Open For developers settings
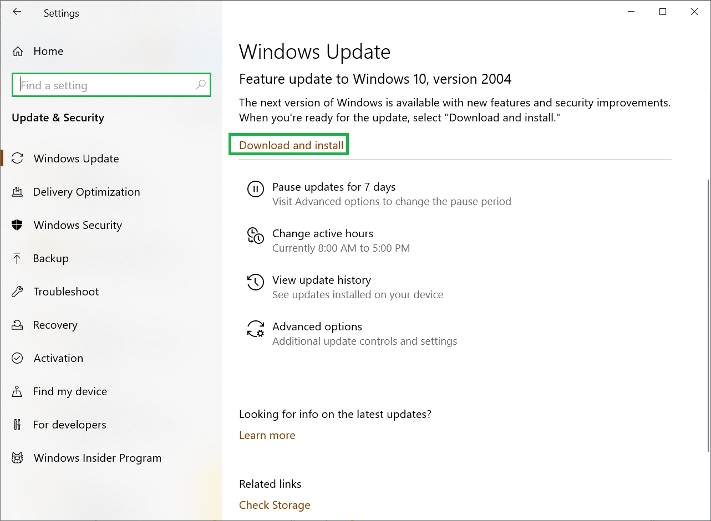This screenshot has width=711, height=521. pos(69,425)
